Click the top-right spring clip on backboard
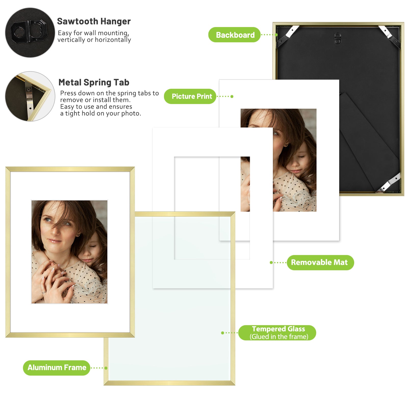408x408 pixels. pos(389,36)
